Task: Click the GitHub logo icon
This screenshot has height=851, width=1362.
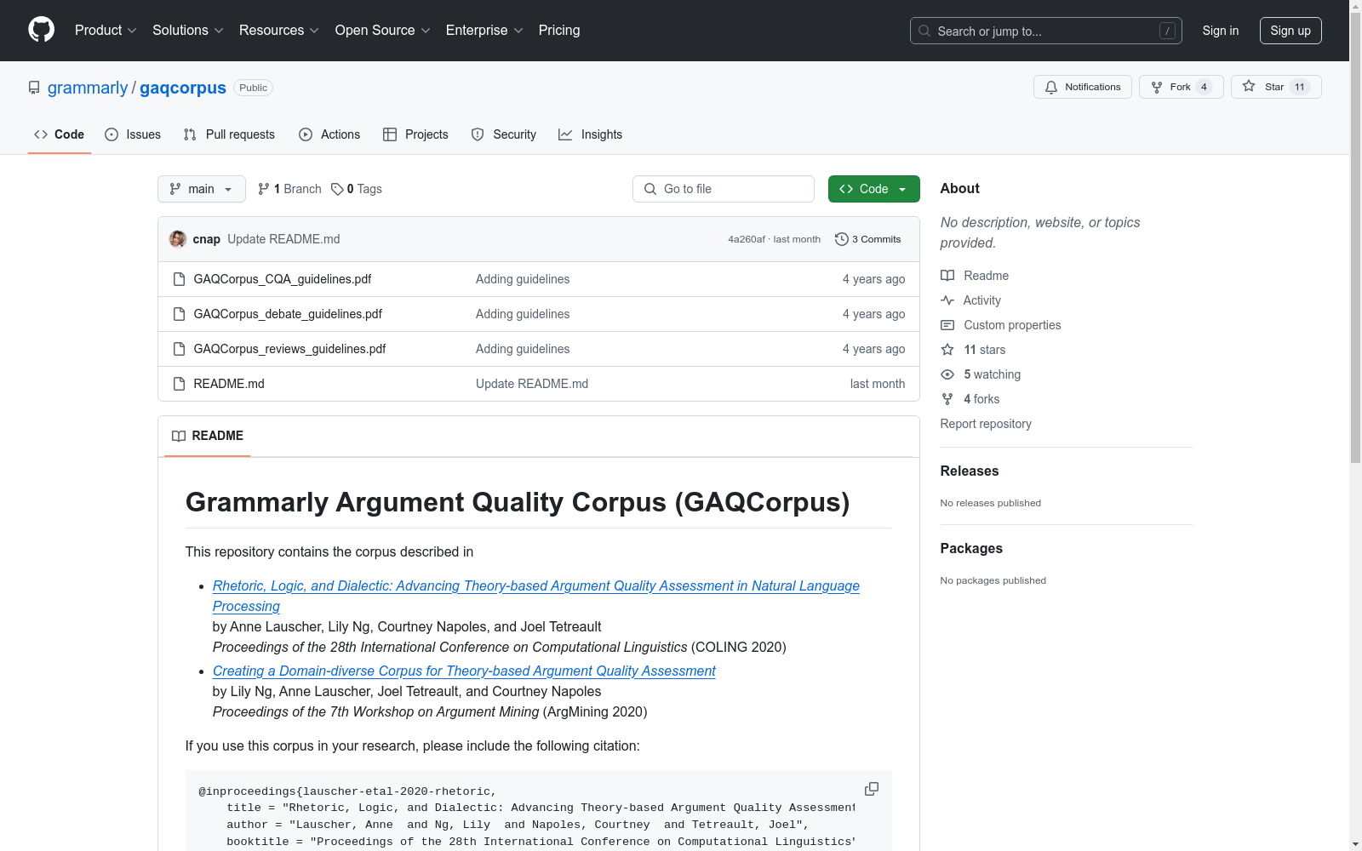Action: (41, 30)
